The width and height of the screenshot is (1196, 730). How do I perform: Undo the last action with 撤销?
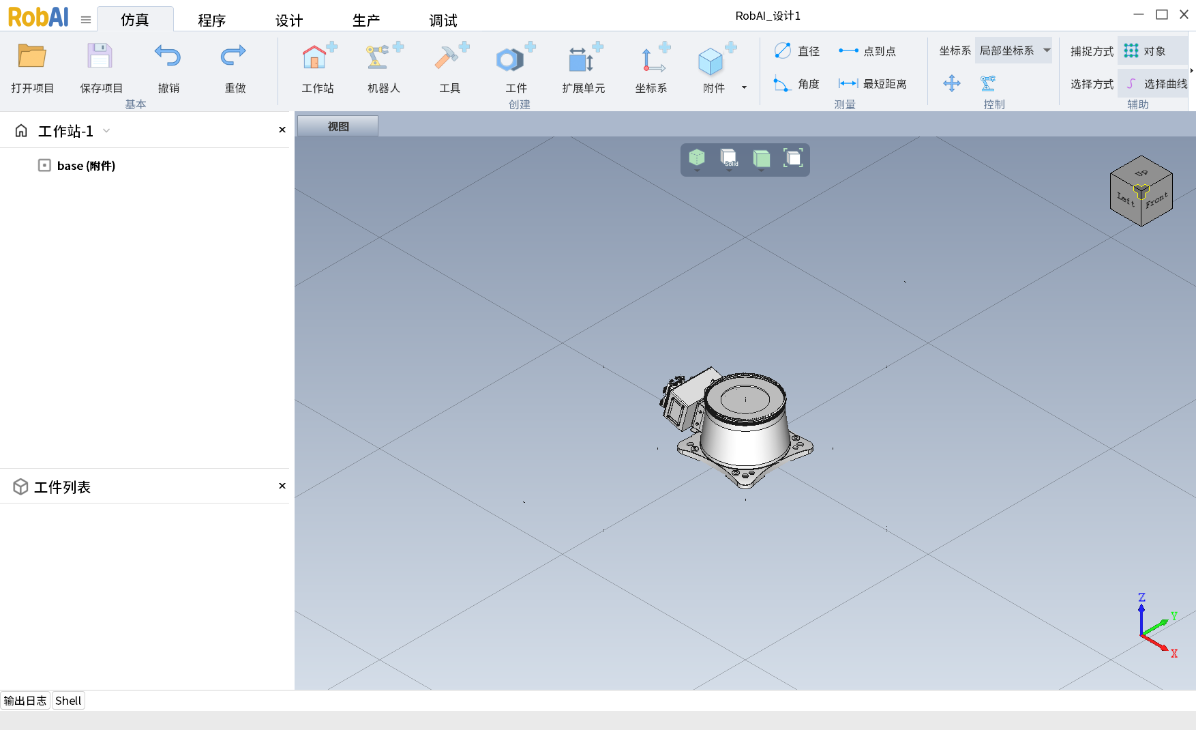coord(168,68)
